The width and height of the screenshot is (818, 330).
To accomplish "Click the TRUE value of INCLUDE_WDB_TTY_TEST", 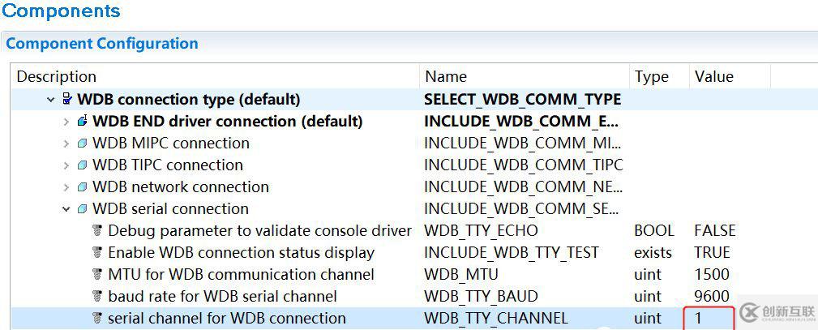I will 712,253.
